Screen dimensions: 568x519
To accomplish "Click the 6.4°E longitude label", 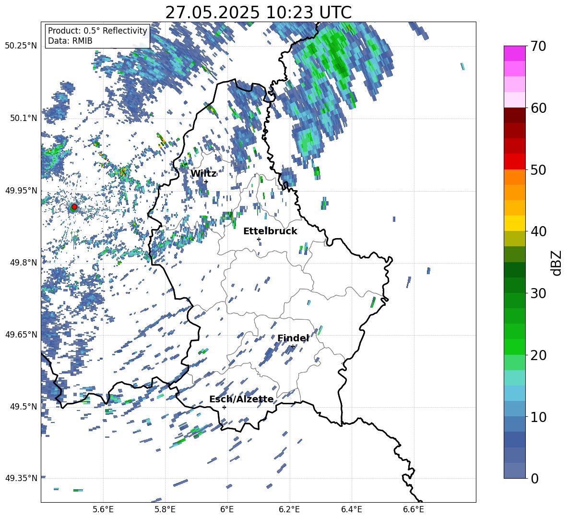I will pos(351,509).
